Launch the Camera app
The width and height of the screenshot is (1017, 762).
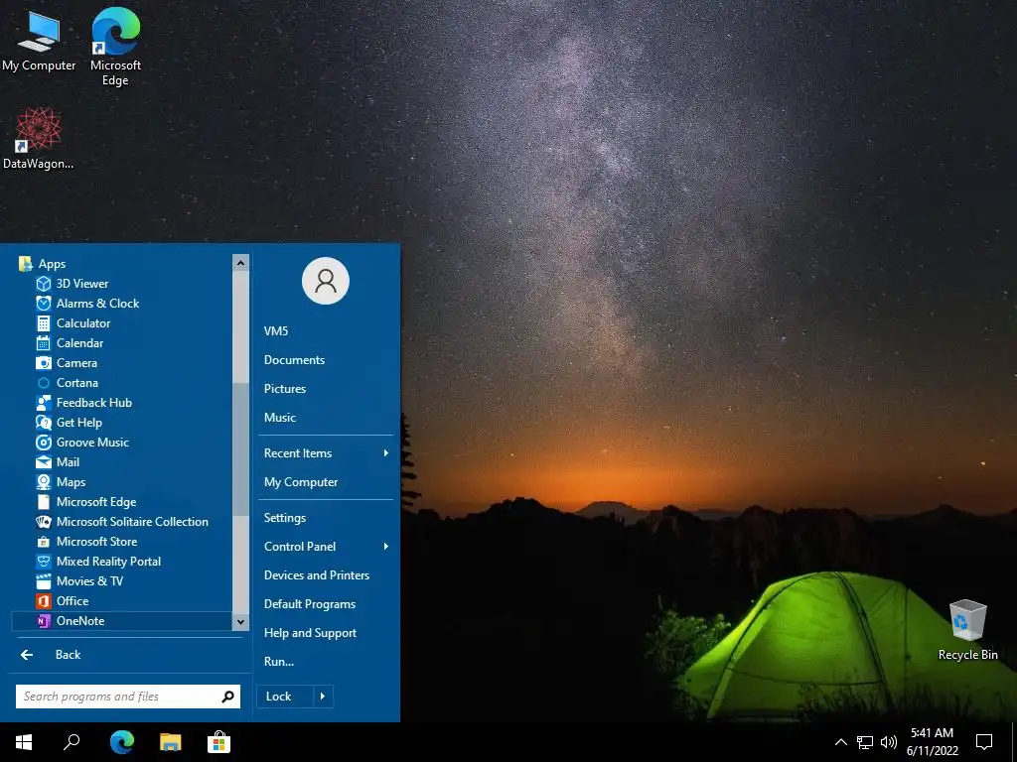(x=122, y=363)
